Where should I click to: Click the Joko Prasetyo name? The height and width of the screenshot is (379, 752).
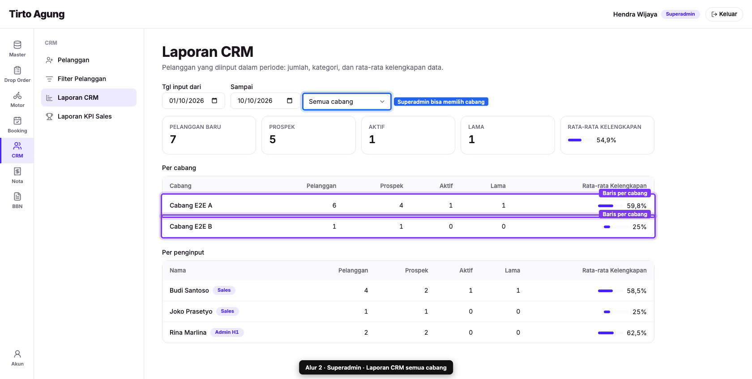coord(191,311)
